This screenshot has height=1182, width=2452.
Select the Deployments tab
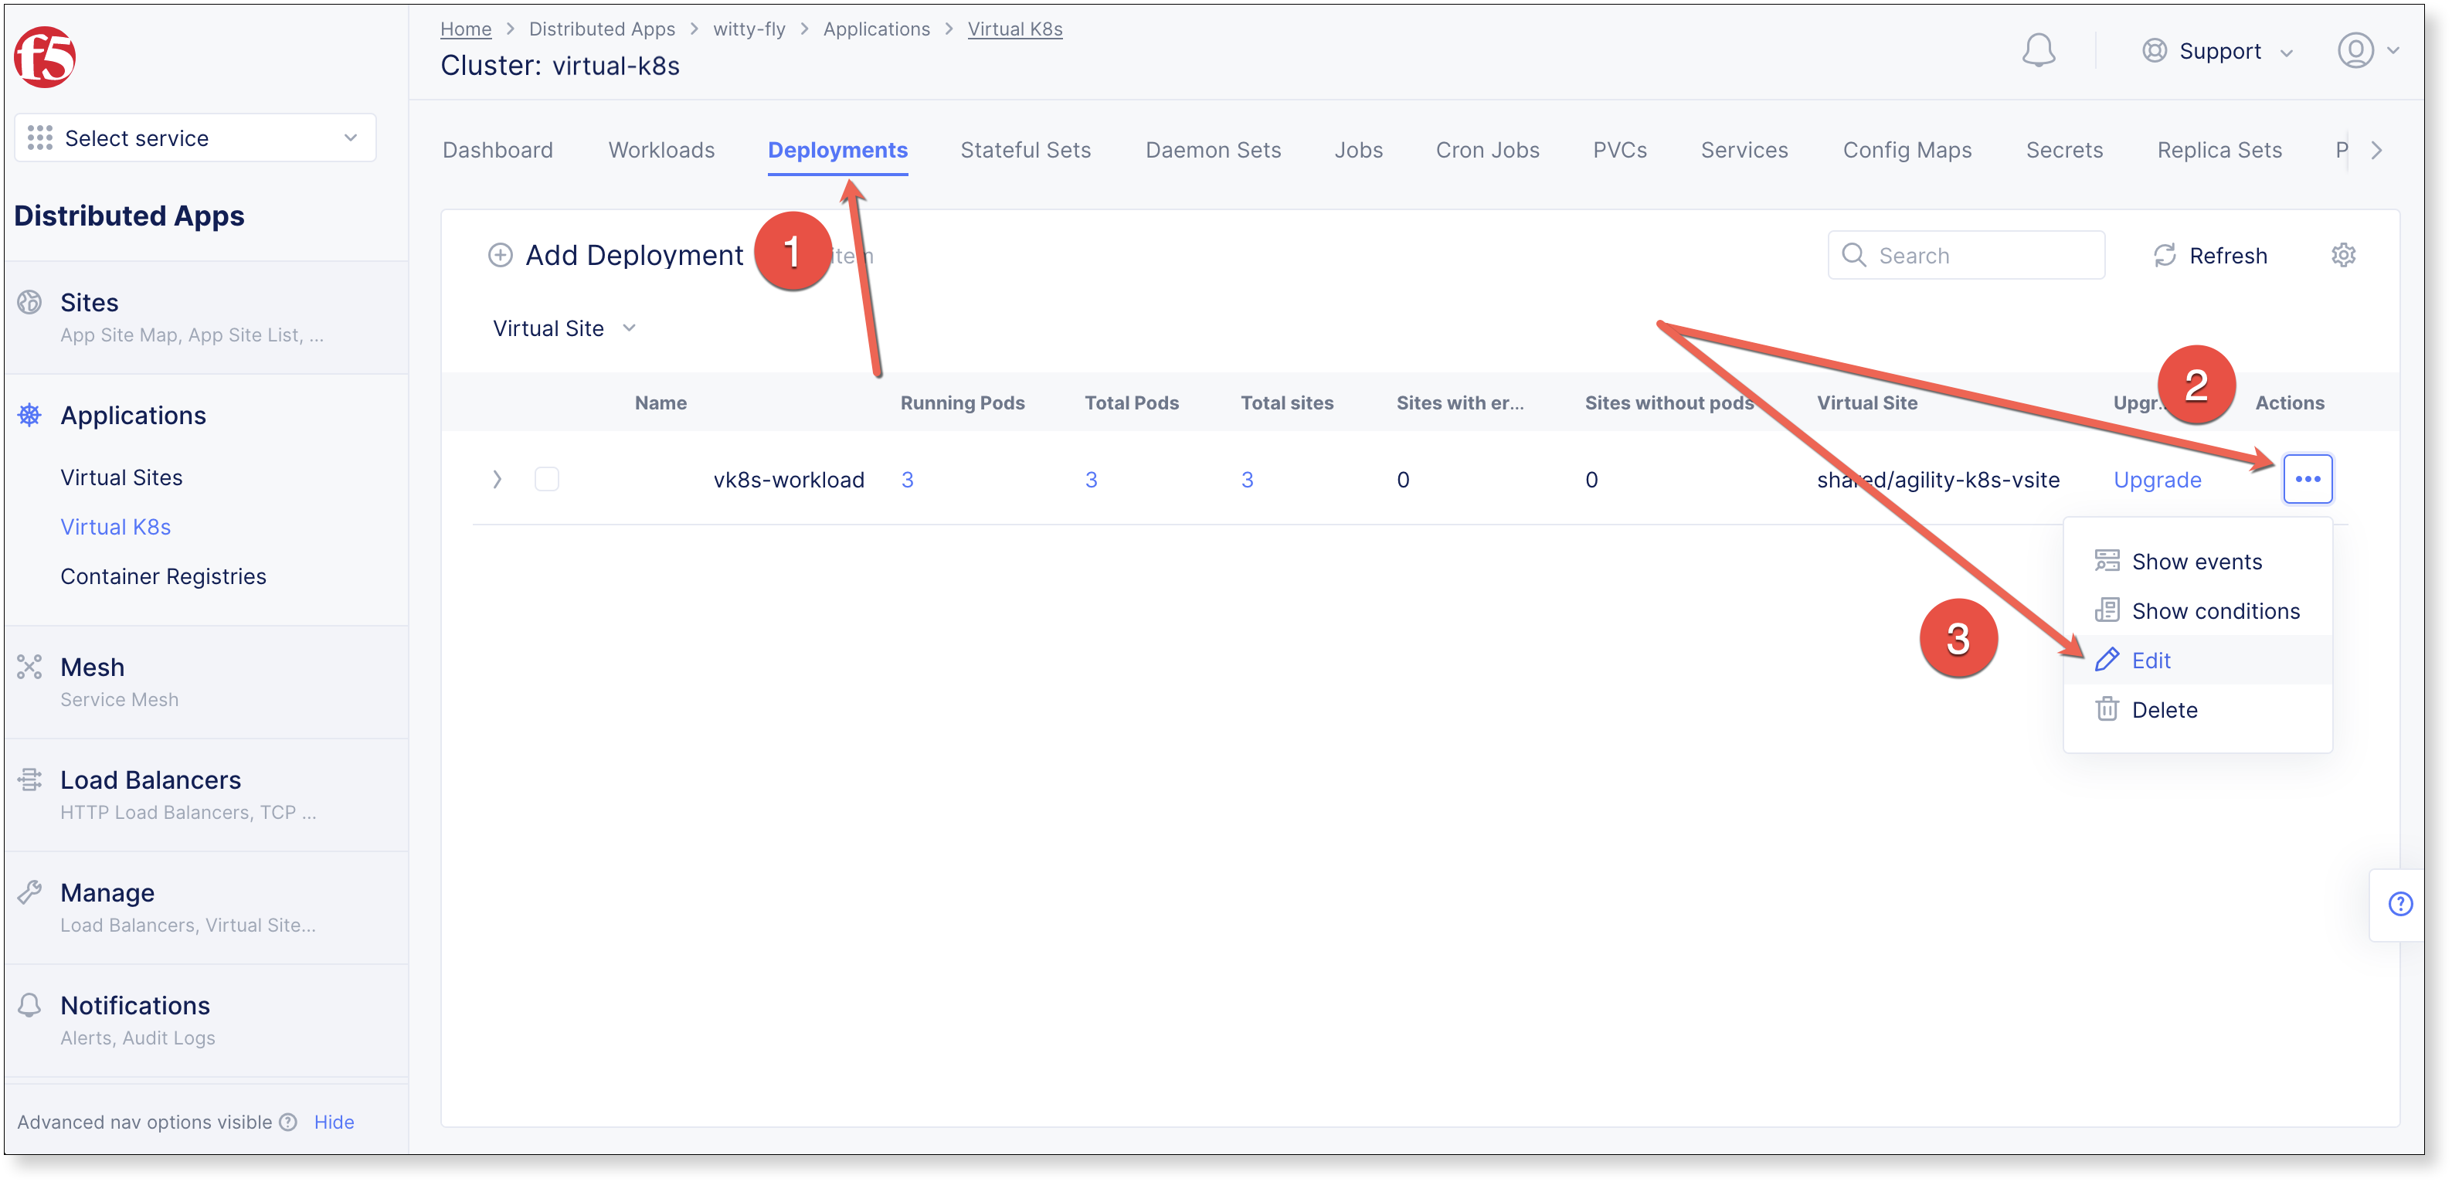[x=837, y=151]
